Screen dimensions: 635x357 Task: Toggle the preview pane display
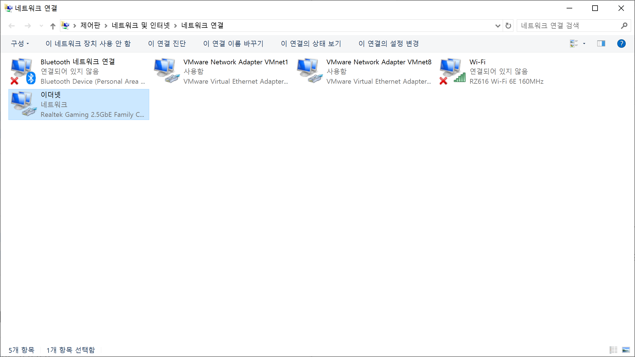pyautogui.click(x=601, y=44)
